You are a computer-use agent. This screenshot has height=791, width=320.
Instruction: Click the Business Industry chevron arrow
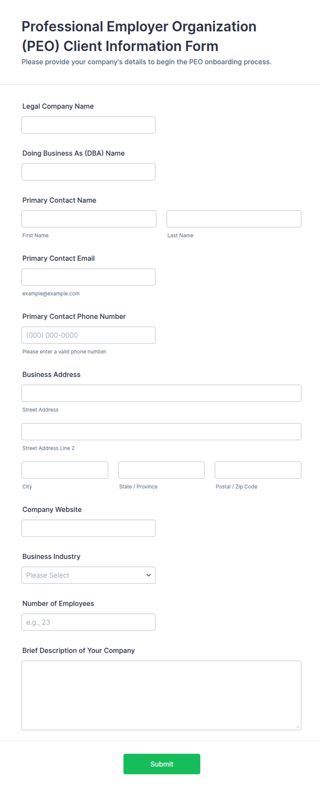point(149,575)
